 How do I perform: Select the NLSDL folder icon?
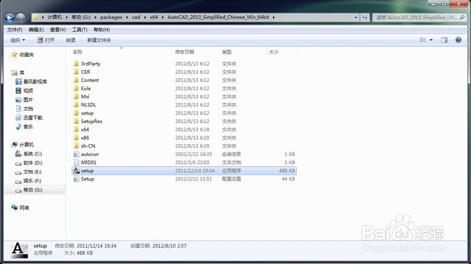click(76, 104)
